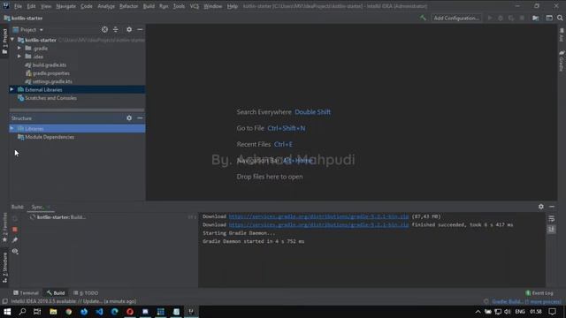
Task: Open Add Configuration dropdown
Action: tap(456, 18)
